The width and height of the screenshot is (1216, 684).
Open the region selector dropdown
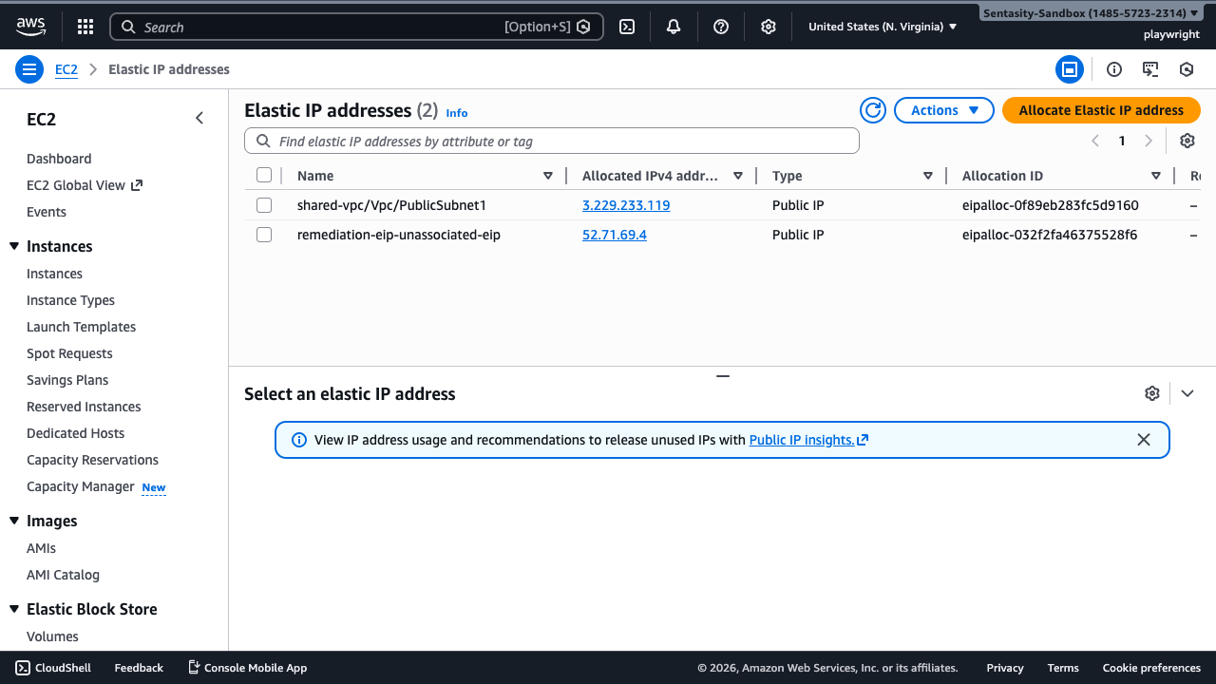(881, 26)
